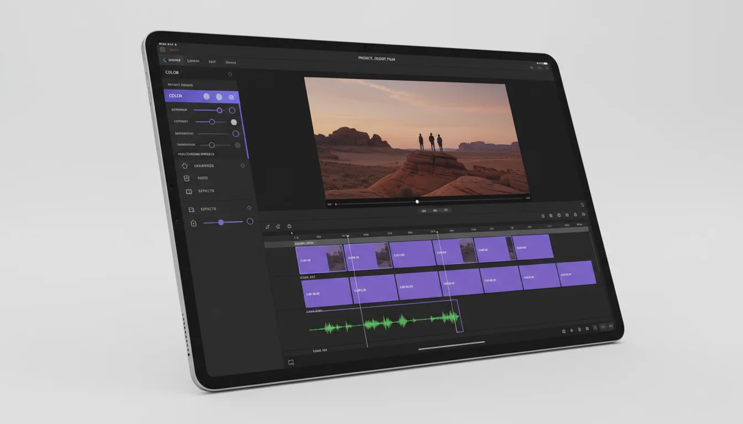Open the Effects panel in the left sidebar
The width and height of the screenshot is (743, 424).
coord(205,190)
